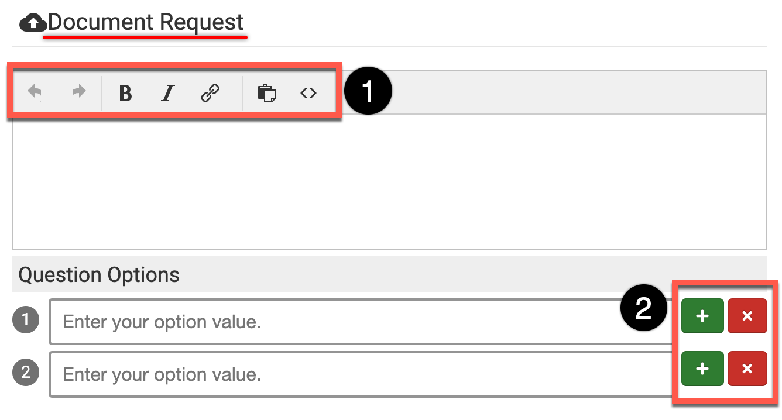Click inside the rich text editor area
The width and height of the screenshot is (782, 420).
click(x=389, y=181)
